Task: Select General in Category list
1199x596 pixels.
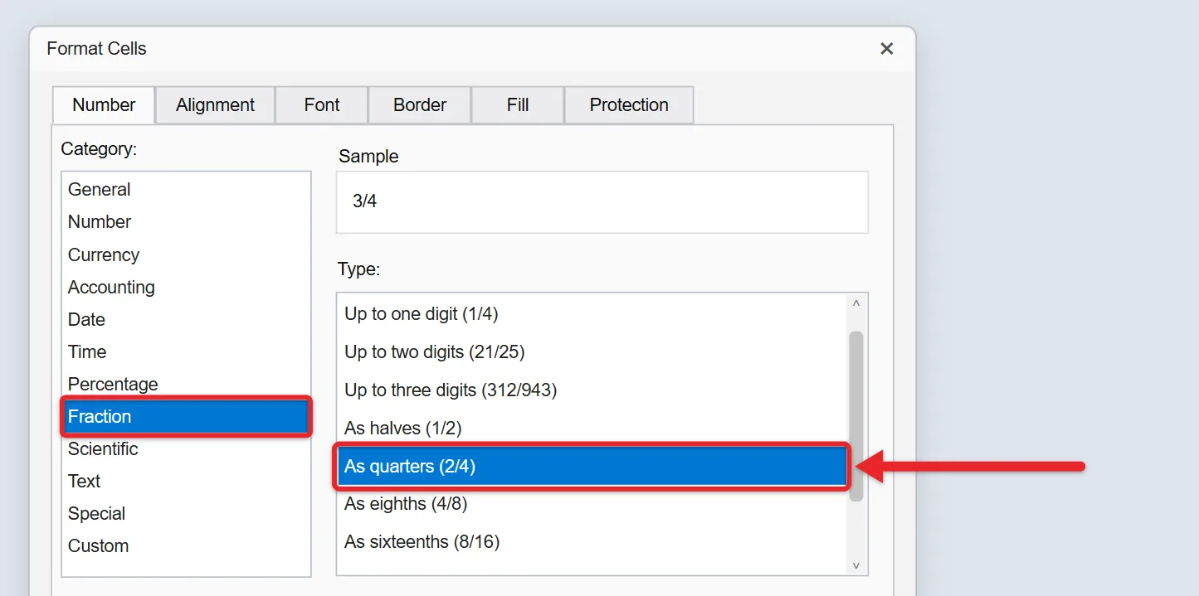Action: 186,190
